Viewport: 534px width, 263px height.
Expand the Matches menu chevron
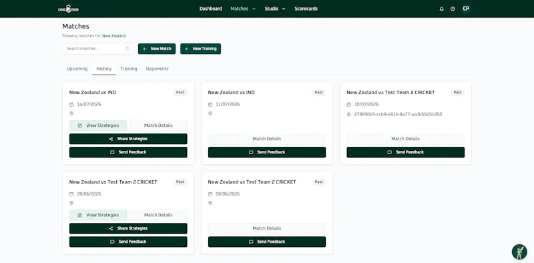[254, 9]
